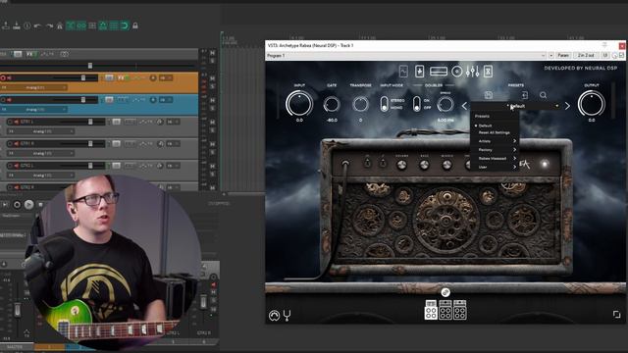
Task: Arm record on the blue track
Action: [x=3, y=100]
